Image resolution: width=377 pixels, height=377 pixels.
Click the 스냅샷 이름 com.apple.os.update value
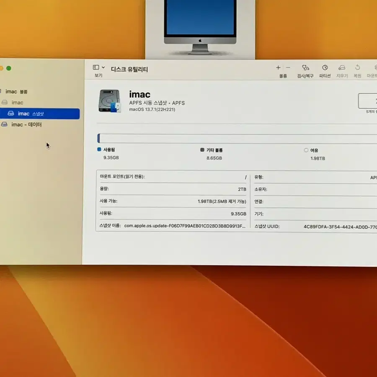pyautogui.click(x=185, y=226)
